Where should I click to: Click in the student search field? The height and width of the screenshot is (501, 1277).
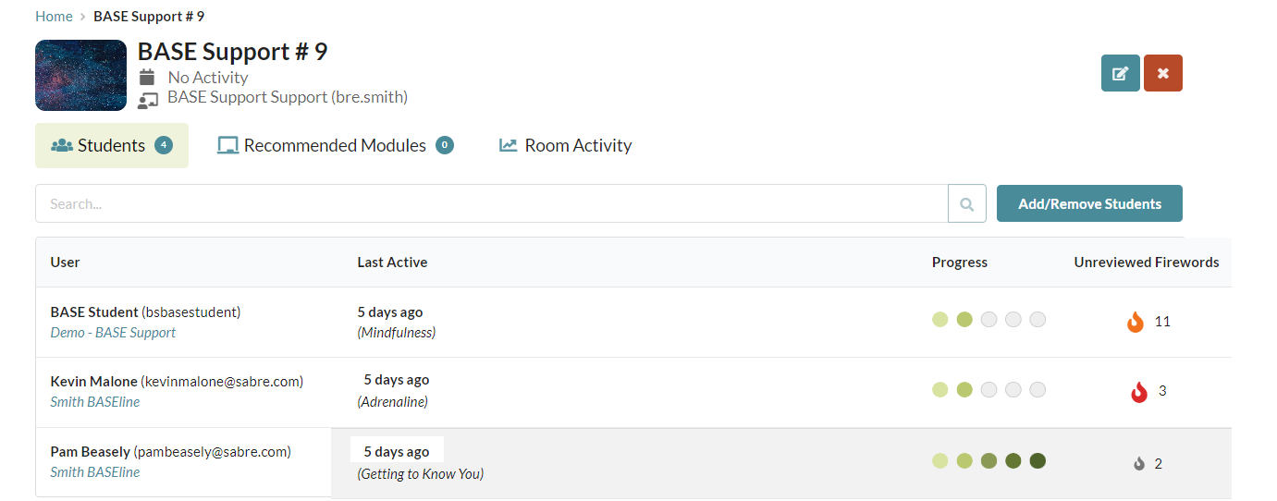[x=491, y=203]
